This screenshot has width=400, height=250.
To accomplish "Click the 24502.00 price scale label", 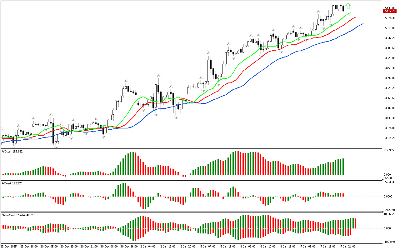I will tap(389, 108).
